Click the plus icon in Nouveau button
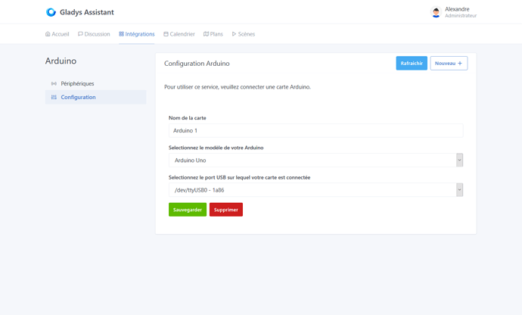Screen dimensions: 522x315 (460, 64)
